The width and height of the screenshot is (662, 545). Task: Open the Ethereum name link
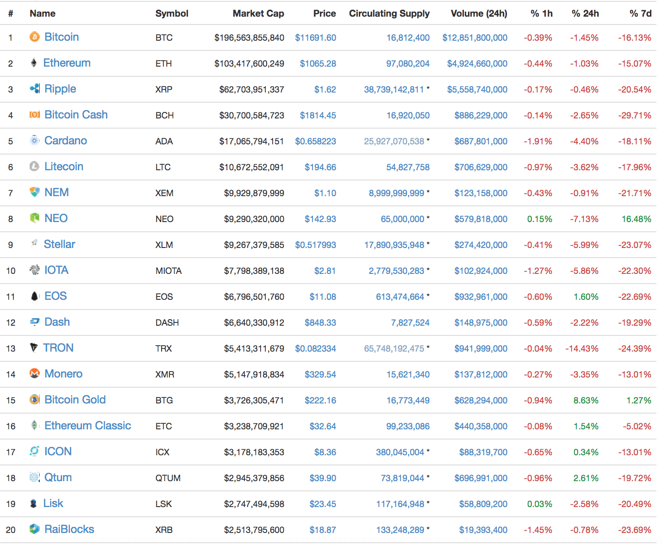(x=67, y=62)
